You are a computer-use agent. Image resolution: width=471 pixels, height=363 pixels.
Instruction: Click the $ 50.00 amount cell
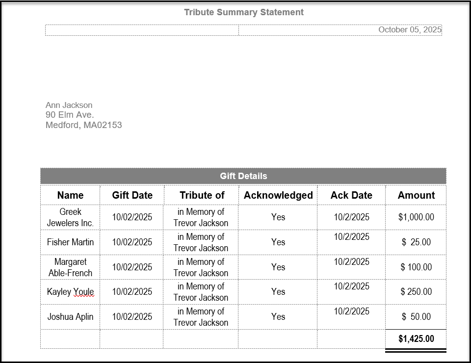(x=416, y=317)
